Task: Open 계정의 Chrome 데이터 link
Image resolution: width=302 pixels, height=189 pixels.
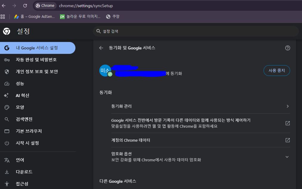Action: pyautogui.click(x=201, y=140)
